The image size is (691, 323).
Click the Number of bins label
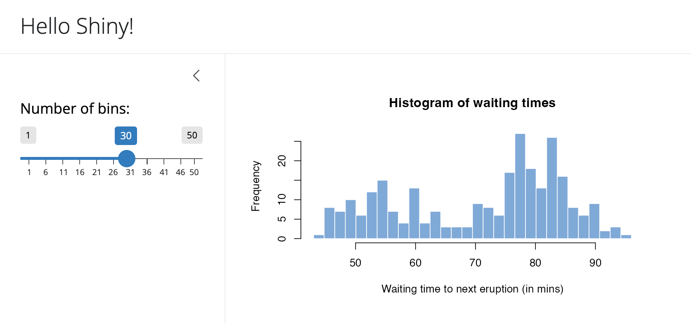(x=75, y=108)
